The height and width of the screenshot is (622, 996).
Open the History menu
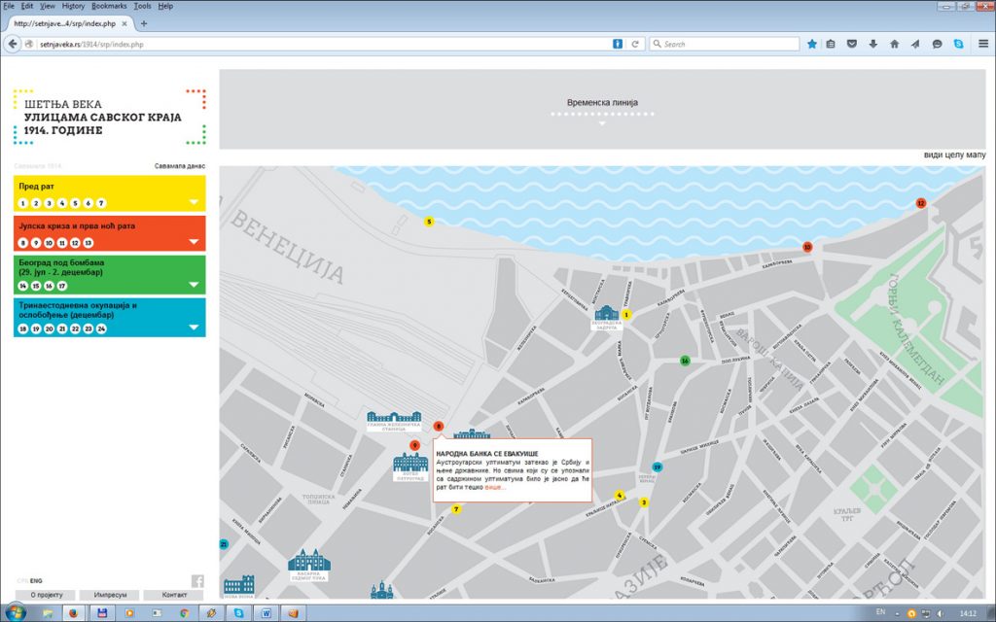click(73, 6)
